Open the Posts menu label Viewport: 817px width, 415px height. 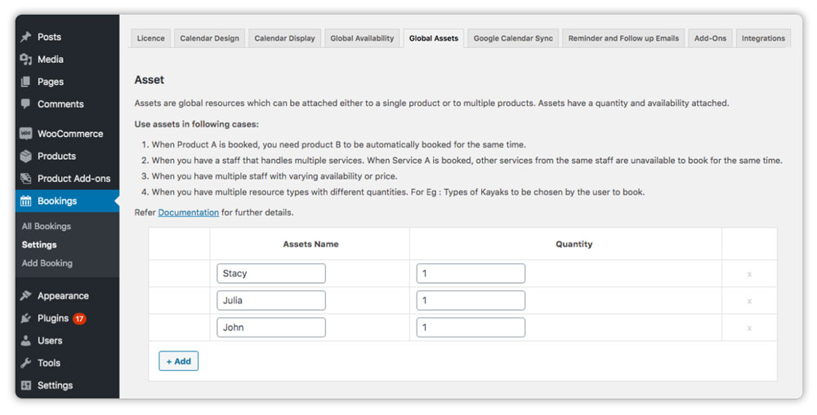point(49,37)
